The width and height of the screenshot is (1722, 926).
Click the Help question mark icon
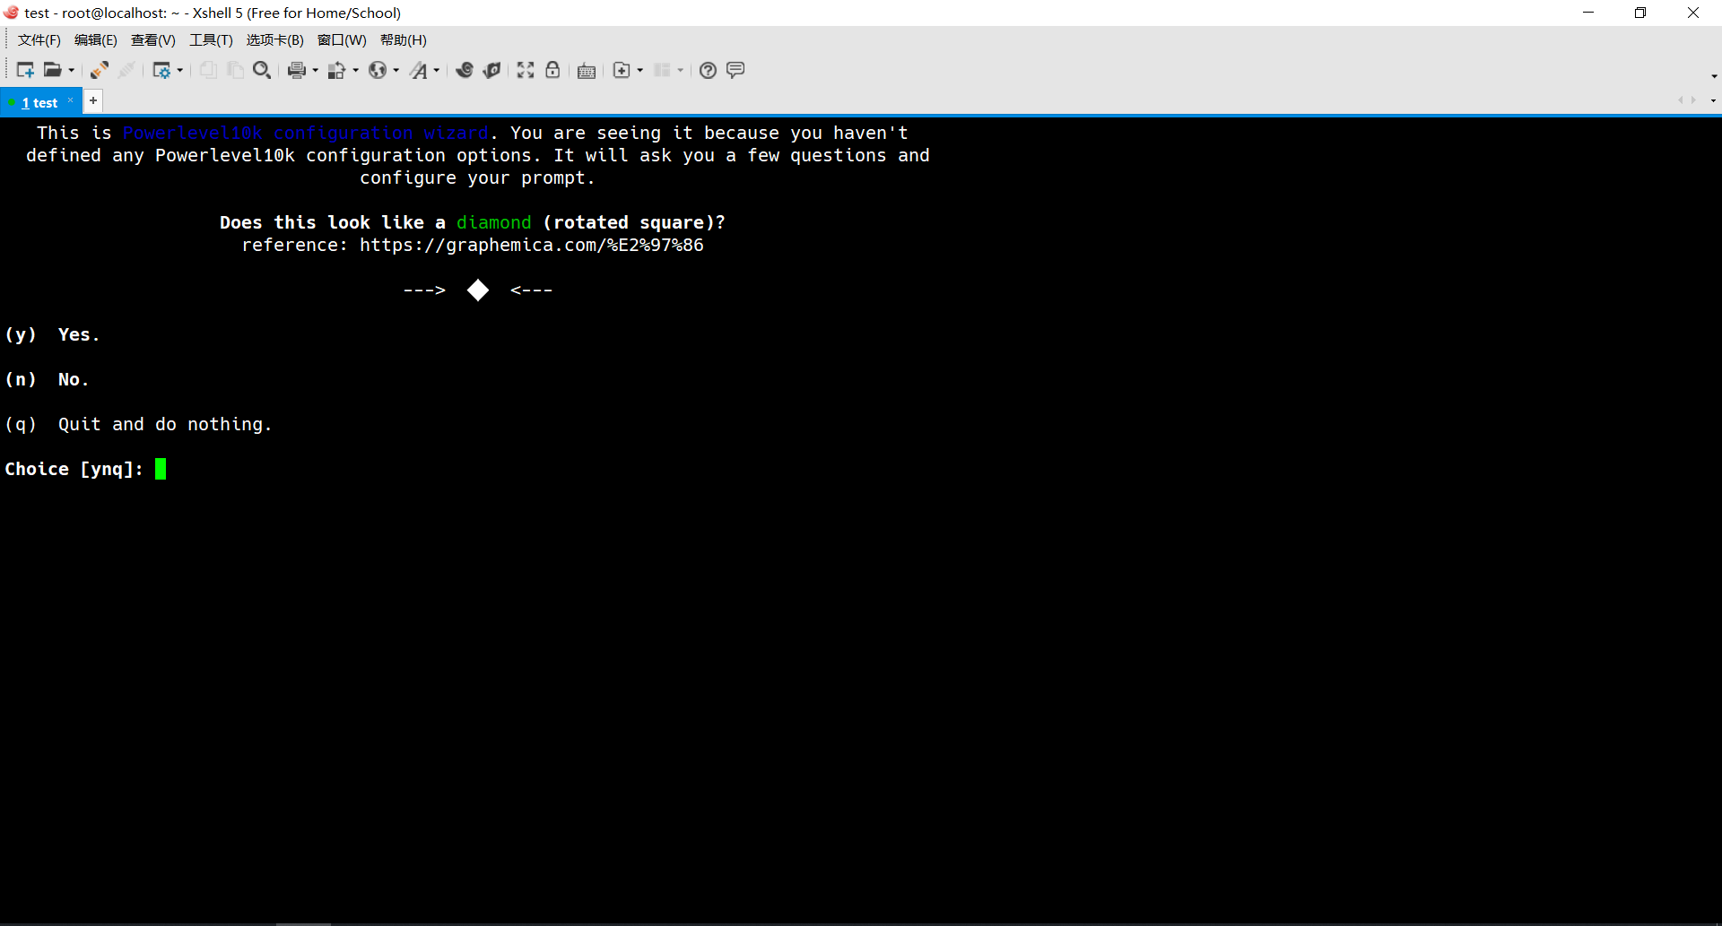(x=708, y=70)
